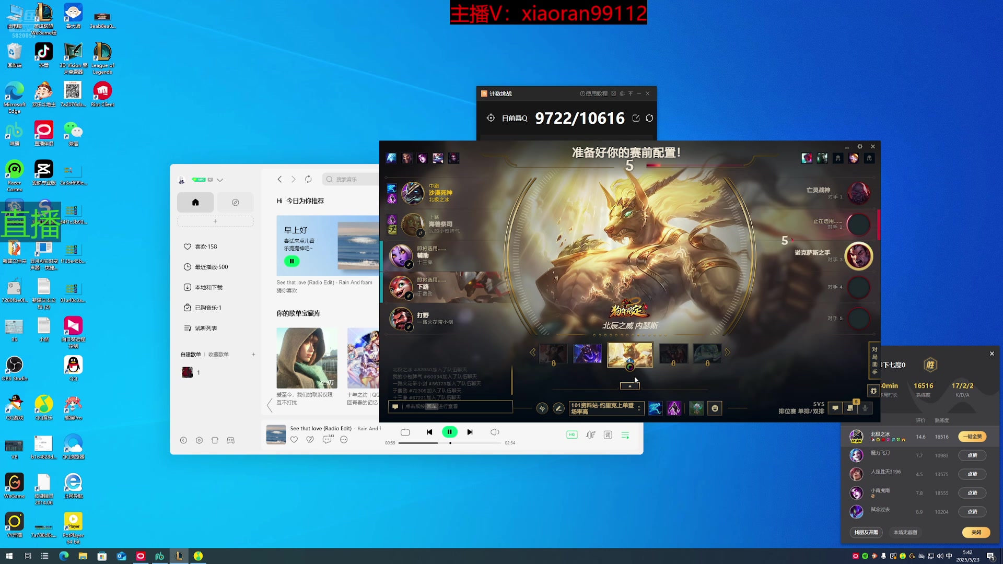Open the emote picker smiley icon
1003x564 pixels.
(715, 408)
